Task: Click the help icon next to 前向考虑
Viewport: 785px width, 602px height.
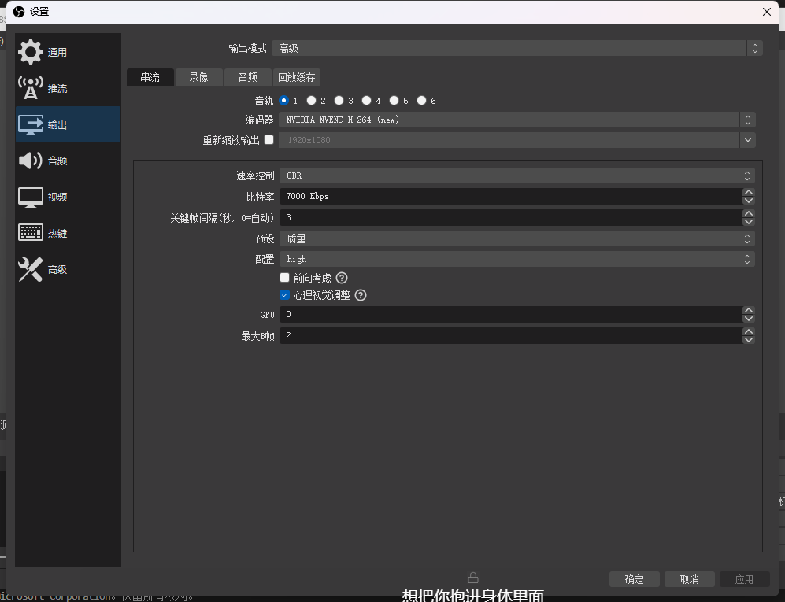Action: pyautogui.click(x=342, y=278)
